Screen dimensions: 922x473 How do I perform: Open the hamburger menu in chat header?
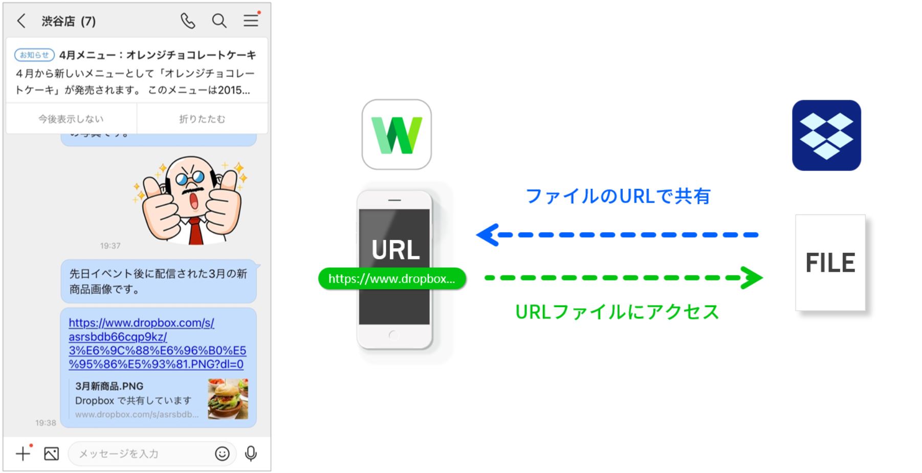251,20
